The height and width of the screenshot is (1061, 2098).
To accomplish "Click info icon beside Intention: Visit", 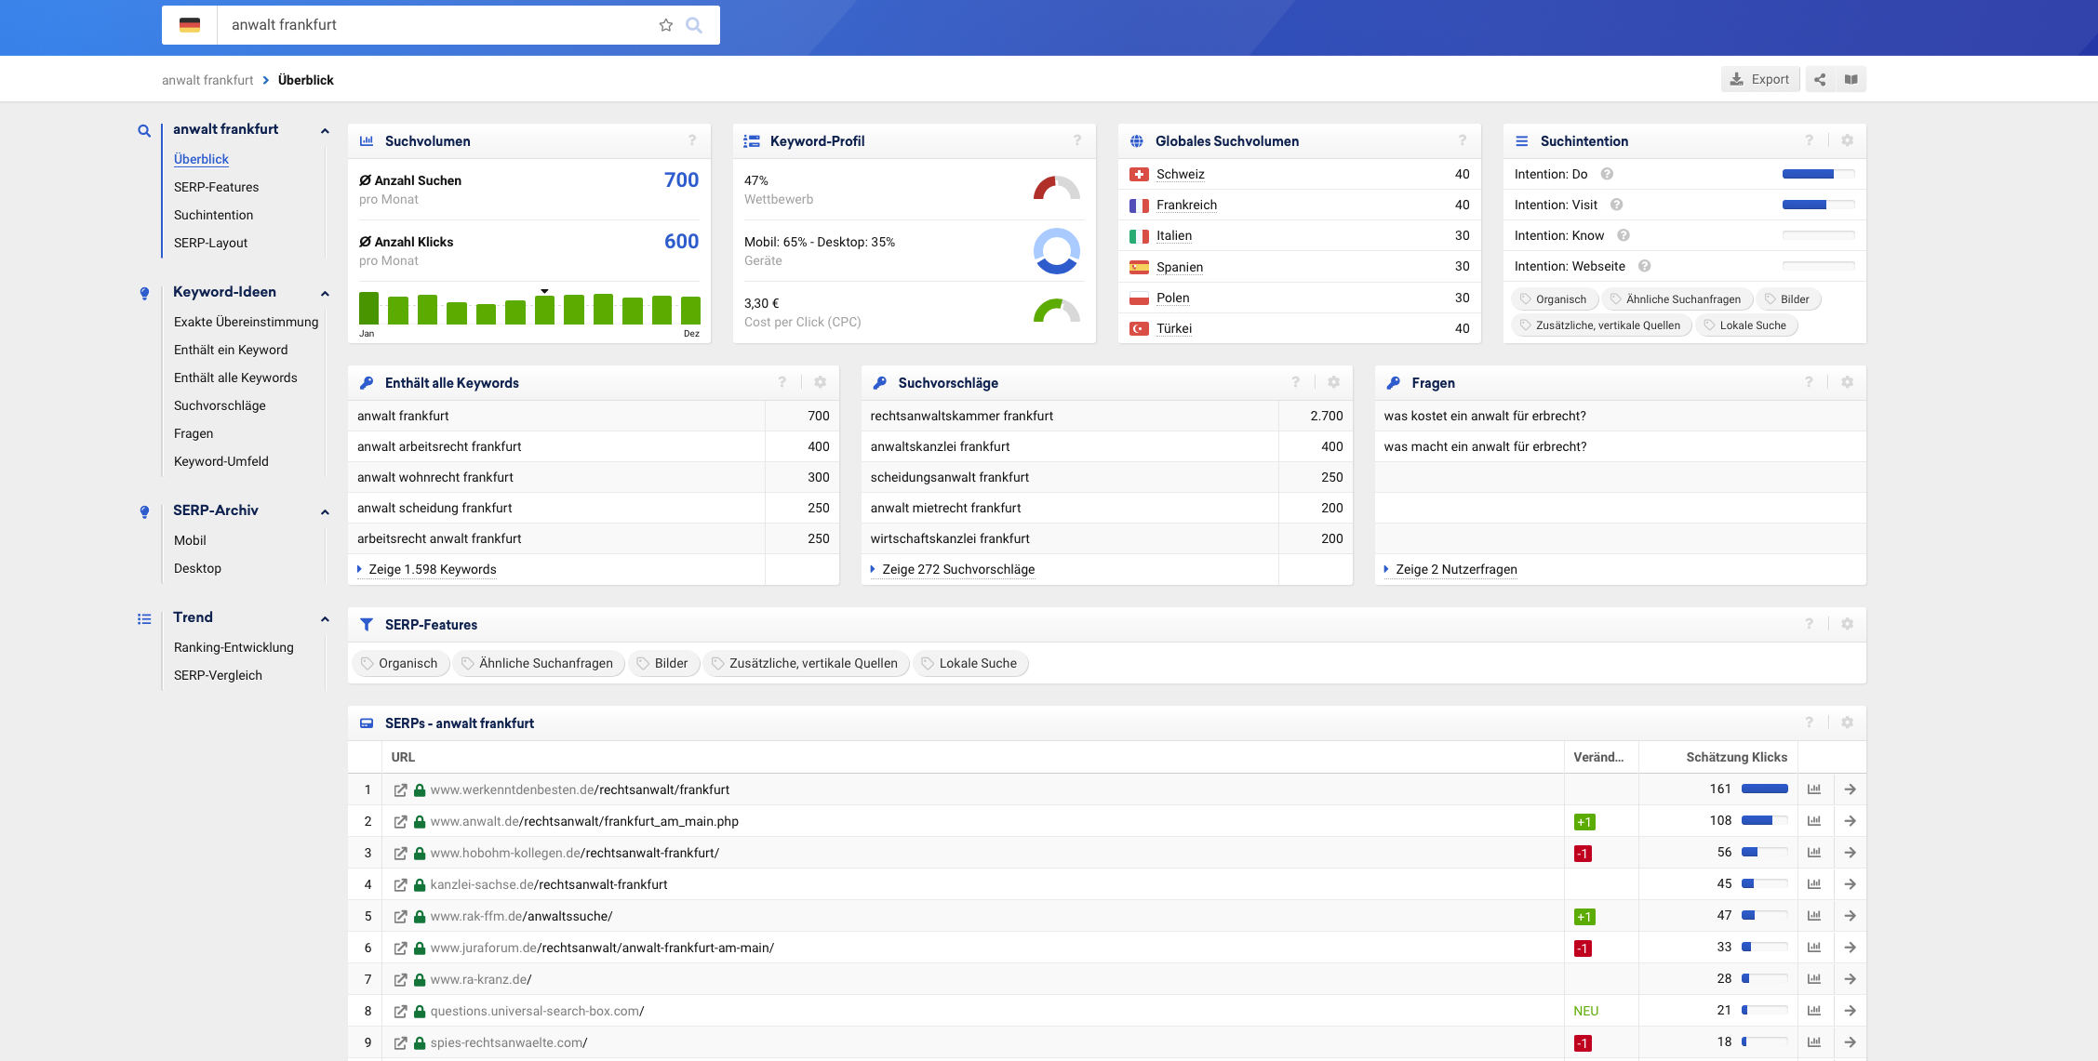I will [x=1617, y=205].
